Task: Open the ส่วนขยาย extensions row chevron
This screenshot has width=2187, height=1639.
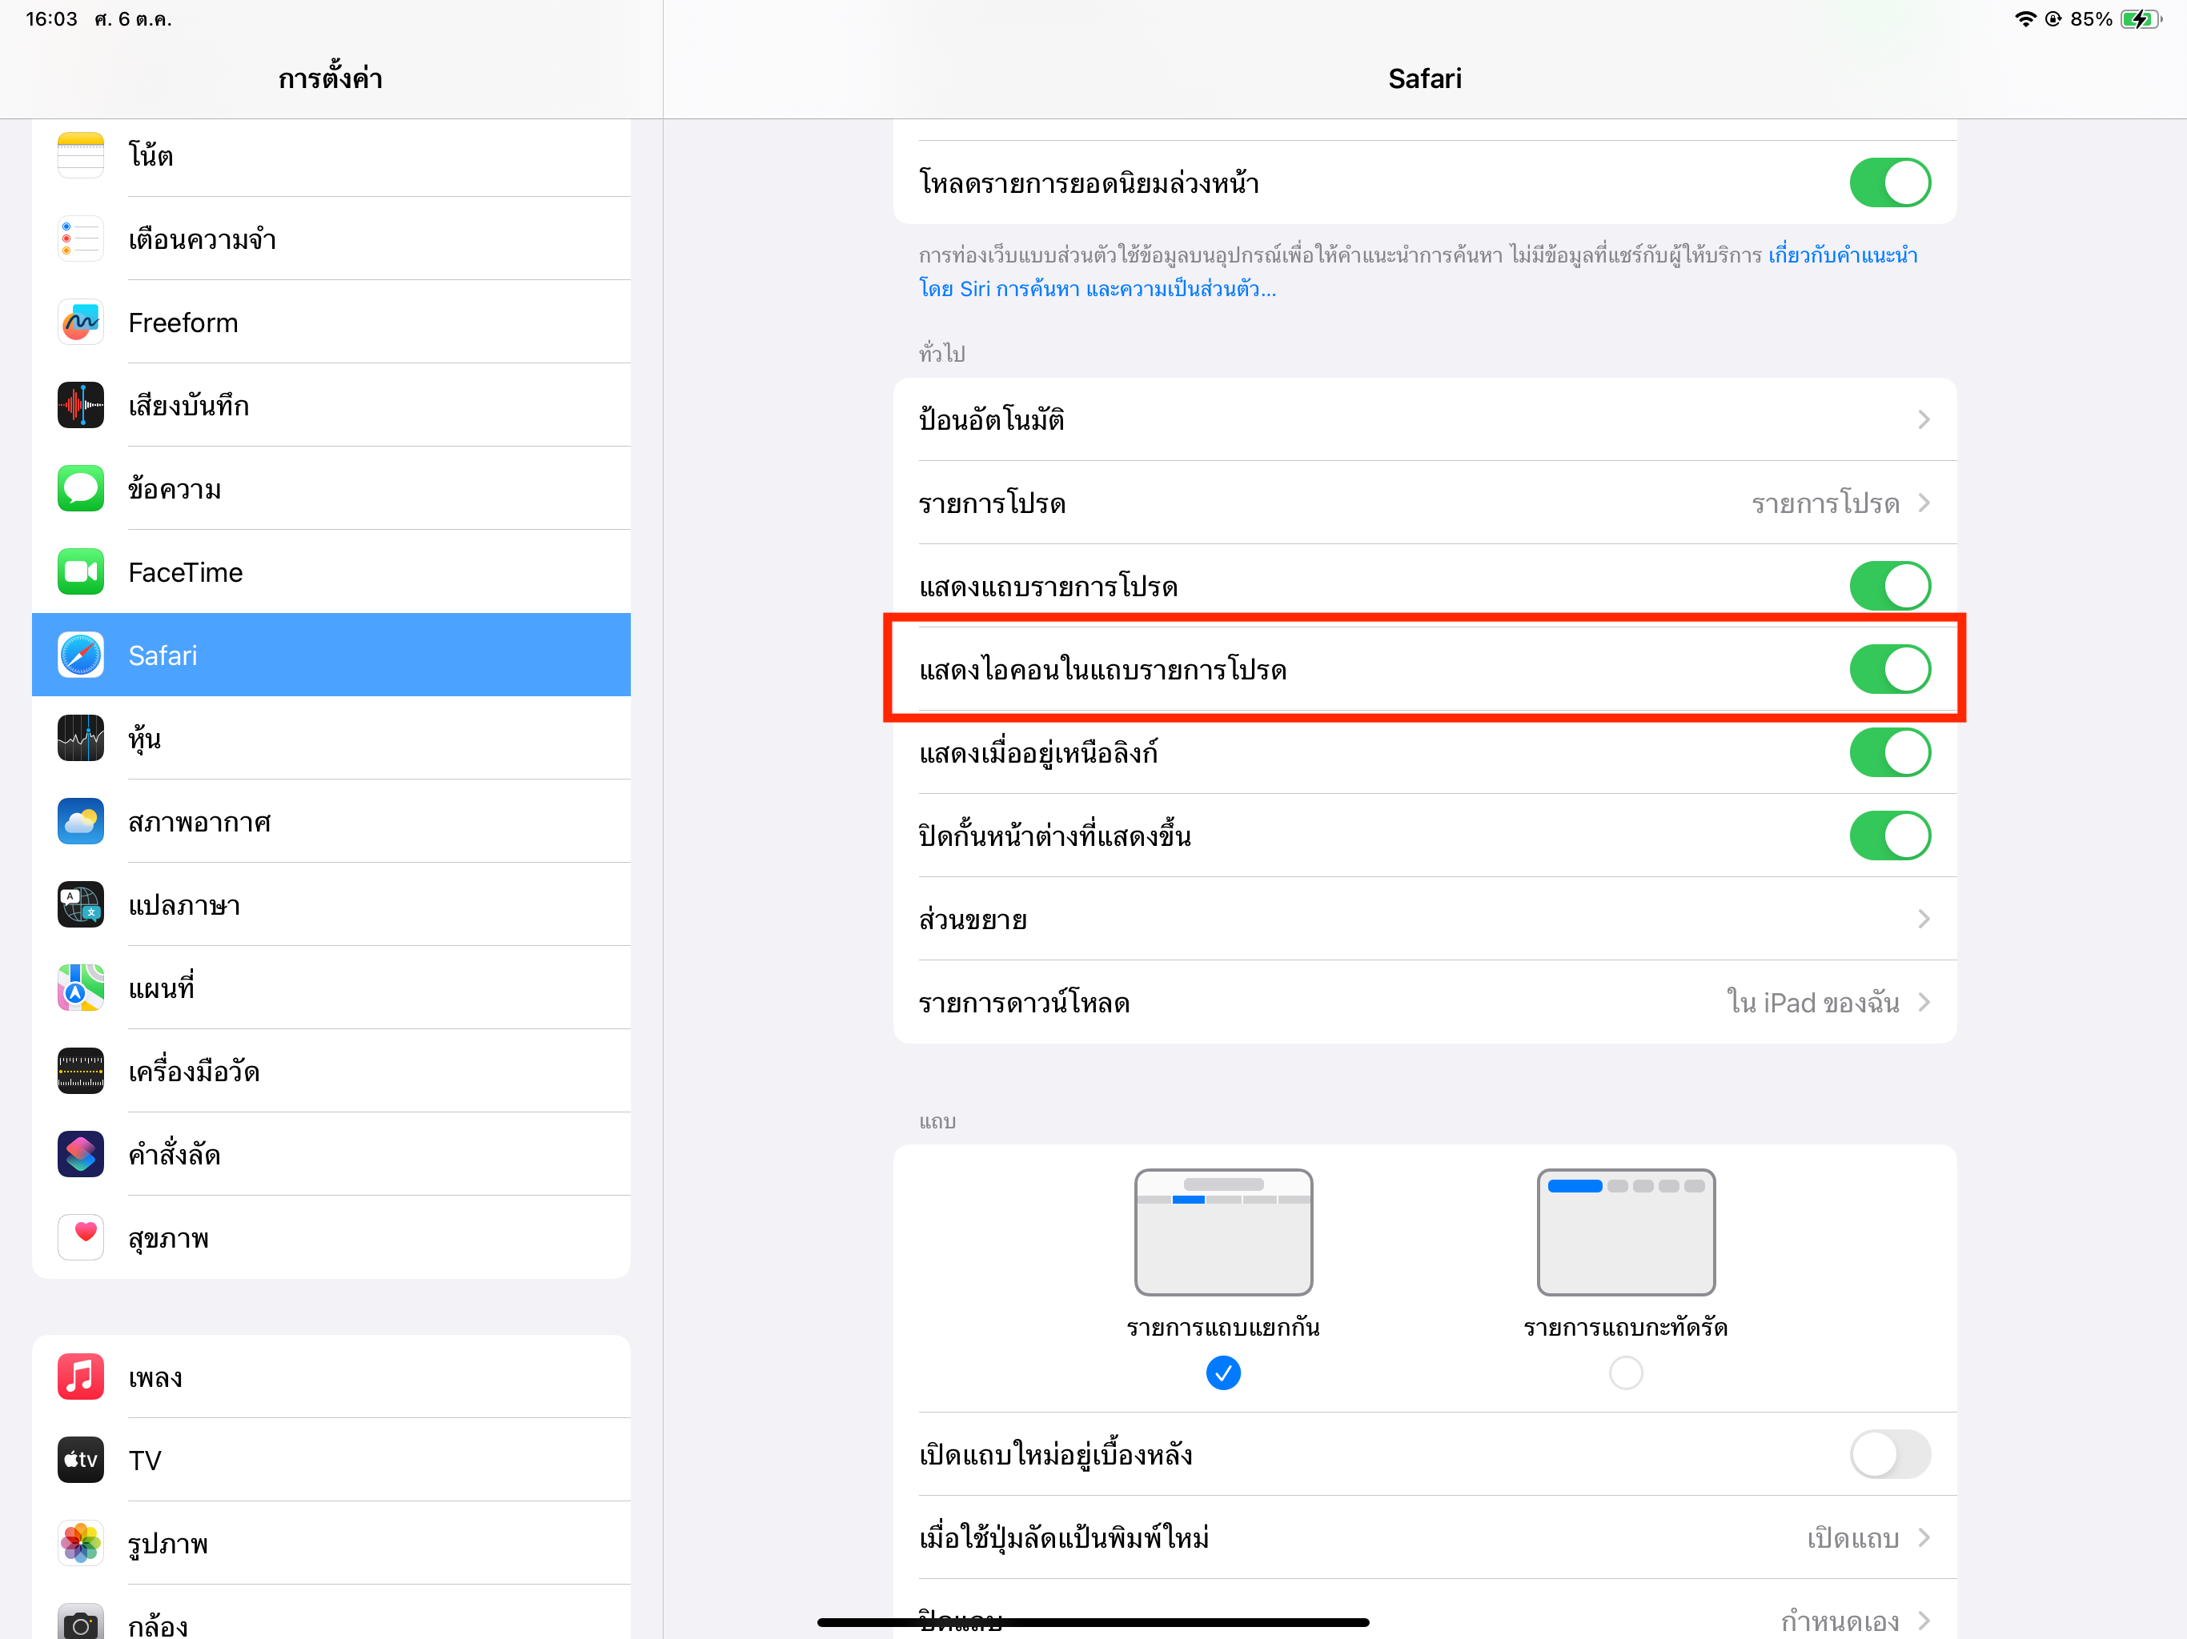Action: pyautogui.click(x=1922, y=920)
